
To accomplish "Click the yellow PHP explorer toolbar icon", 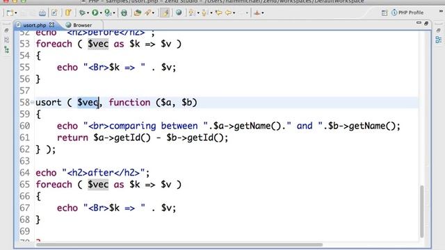I will coord(68,12).
